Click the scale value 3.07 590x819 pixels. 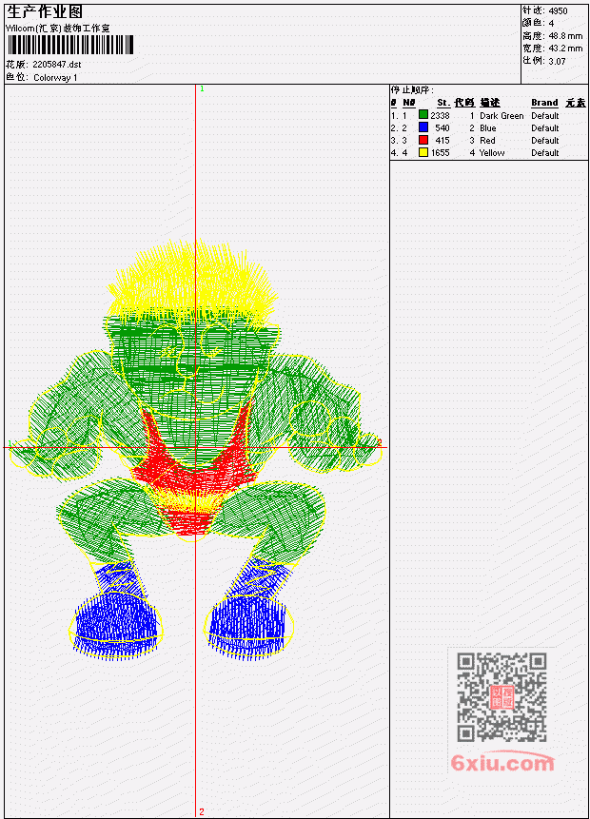click(557, 61)
